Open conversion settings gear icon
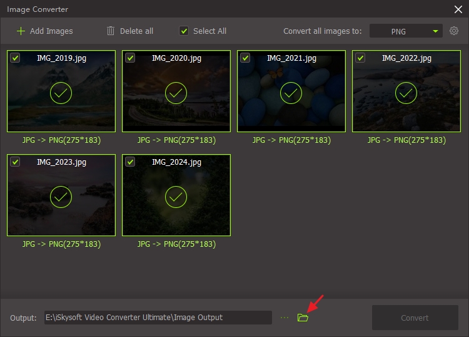 click(x=454, y=31)
